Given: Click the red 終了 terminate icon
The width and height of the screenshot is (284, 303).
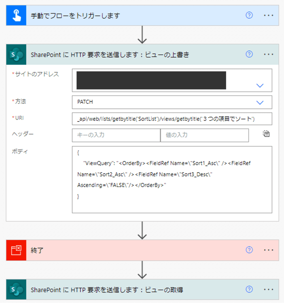Looking at the screenshot, I should (16, 250).
